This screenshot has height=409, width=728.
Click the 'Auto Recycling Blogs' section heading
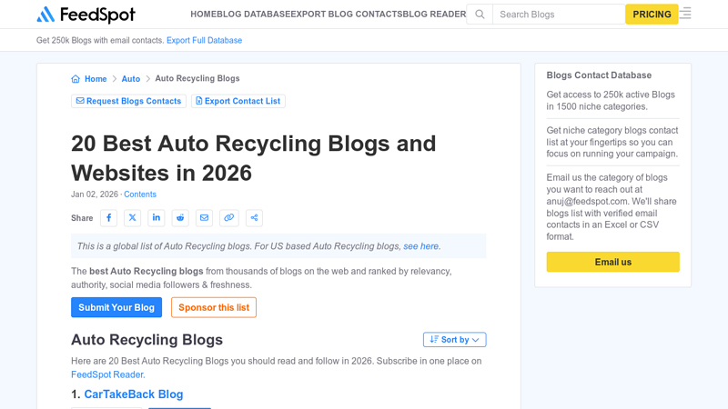(x=147, y=340)
